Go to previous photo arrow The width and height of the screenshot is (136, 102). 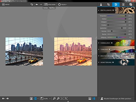pos(4,98)
